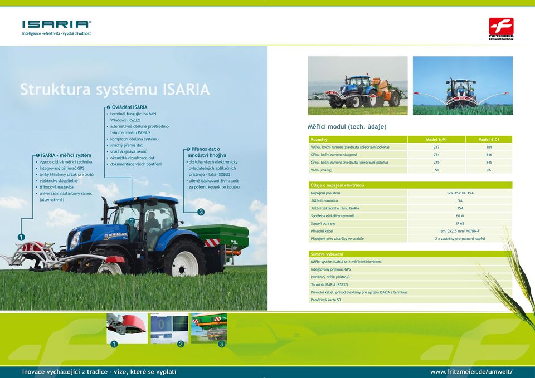
Task: Click the 'Napájení proudem' row label
Action: tap(325, 193)
